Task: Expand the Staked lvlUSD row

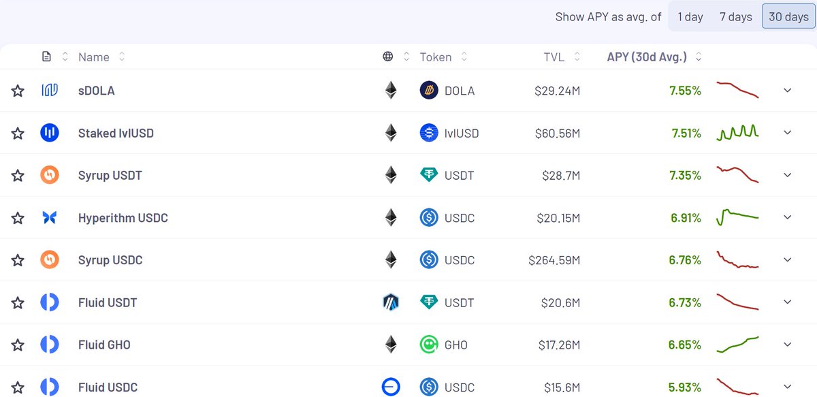Action: [x=788, y=133]
